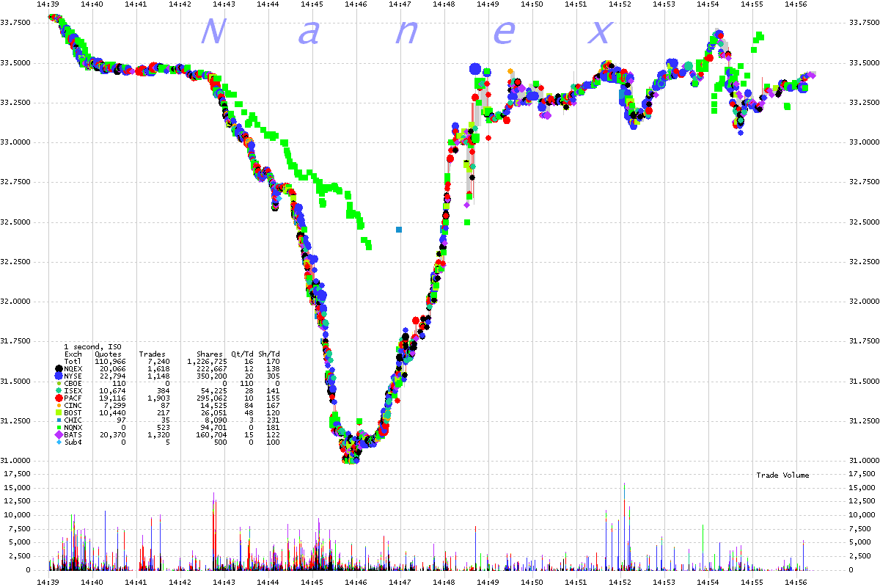Click the isolated blue CHIC trade square near 14:47
This screenshot has width=880, height=587.
(x=399, y=230)
